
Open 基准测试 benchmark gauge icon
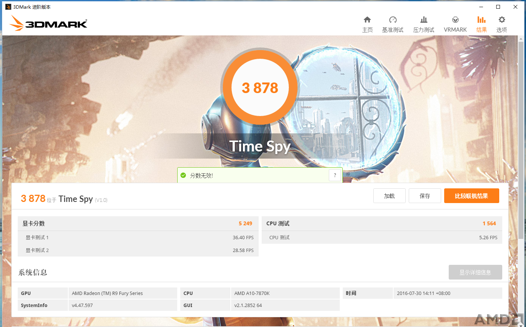(393, 20)
